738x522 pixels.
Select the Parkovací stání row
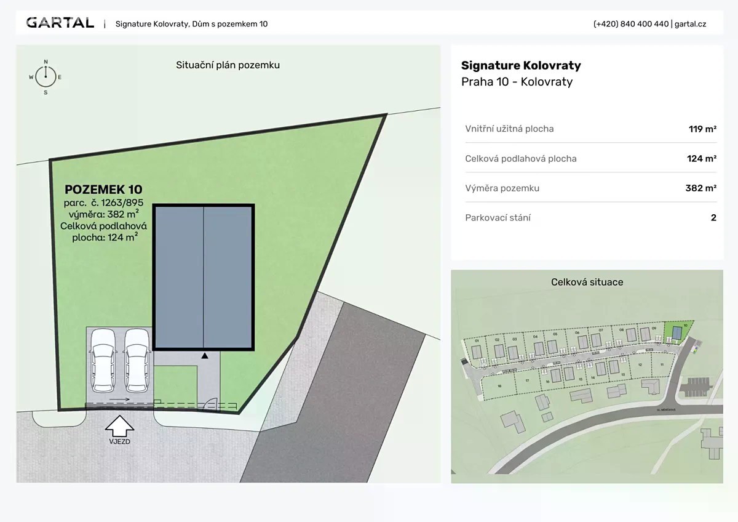click(x=590, y=217)
